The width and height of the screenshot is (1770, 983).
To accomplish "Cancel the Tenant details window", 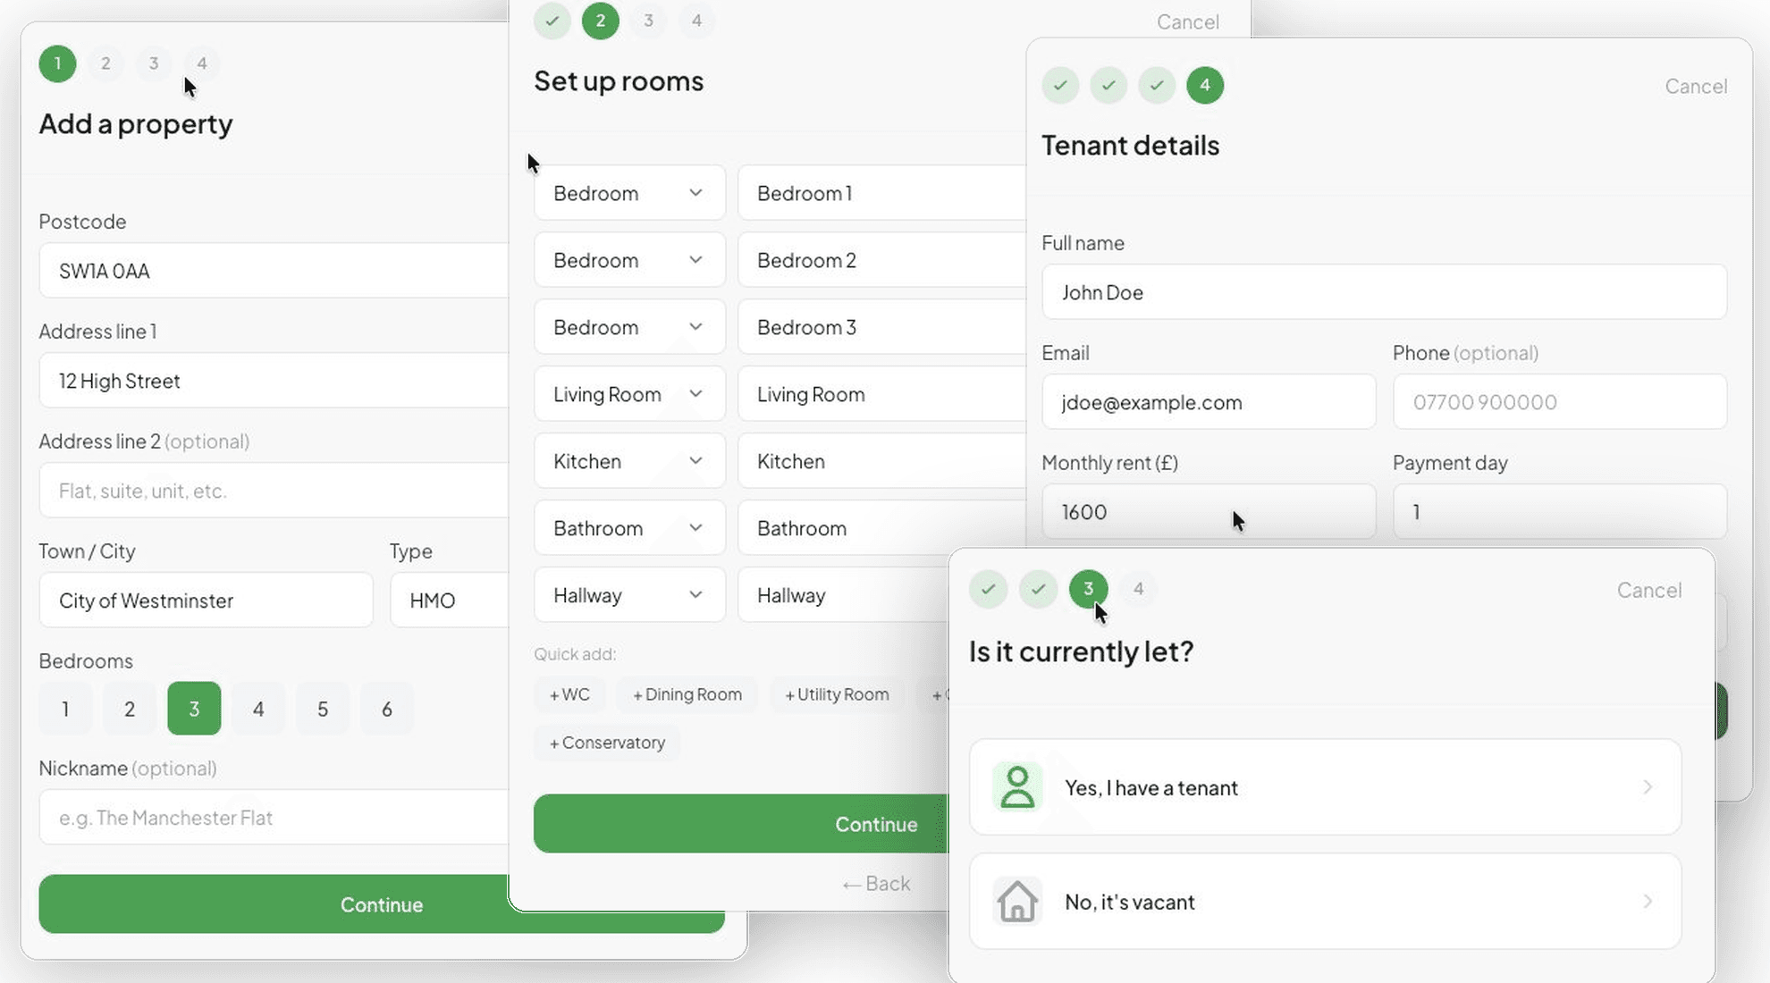I will (x=1696, y=86).
